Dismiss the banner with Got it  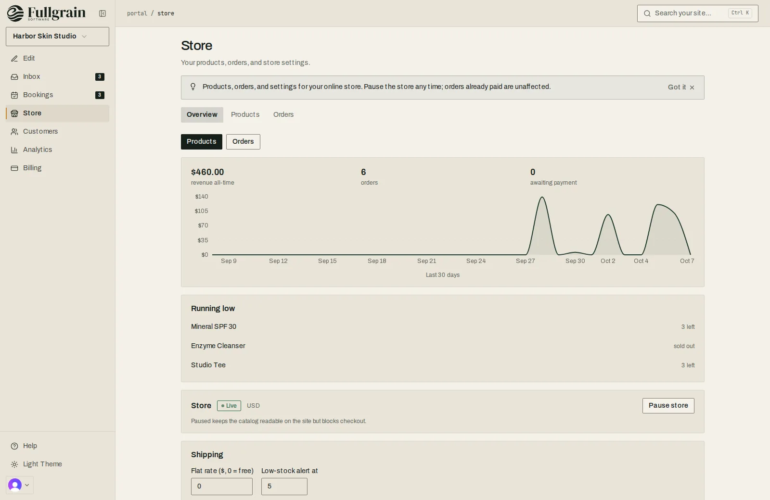point(681,87)
